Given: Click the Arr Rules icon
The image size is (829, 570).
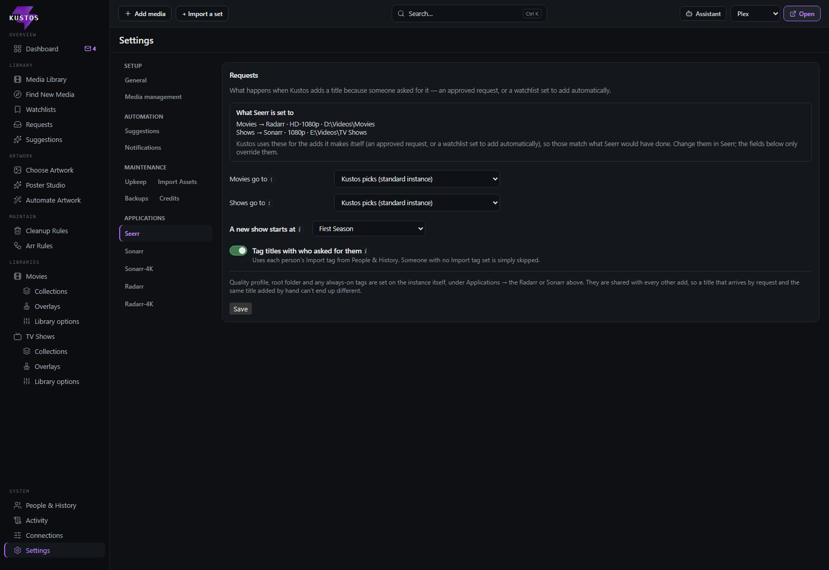Looking at the screenshot, I should pyautogui.click(x=18, y=246).
